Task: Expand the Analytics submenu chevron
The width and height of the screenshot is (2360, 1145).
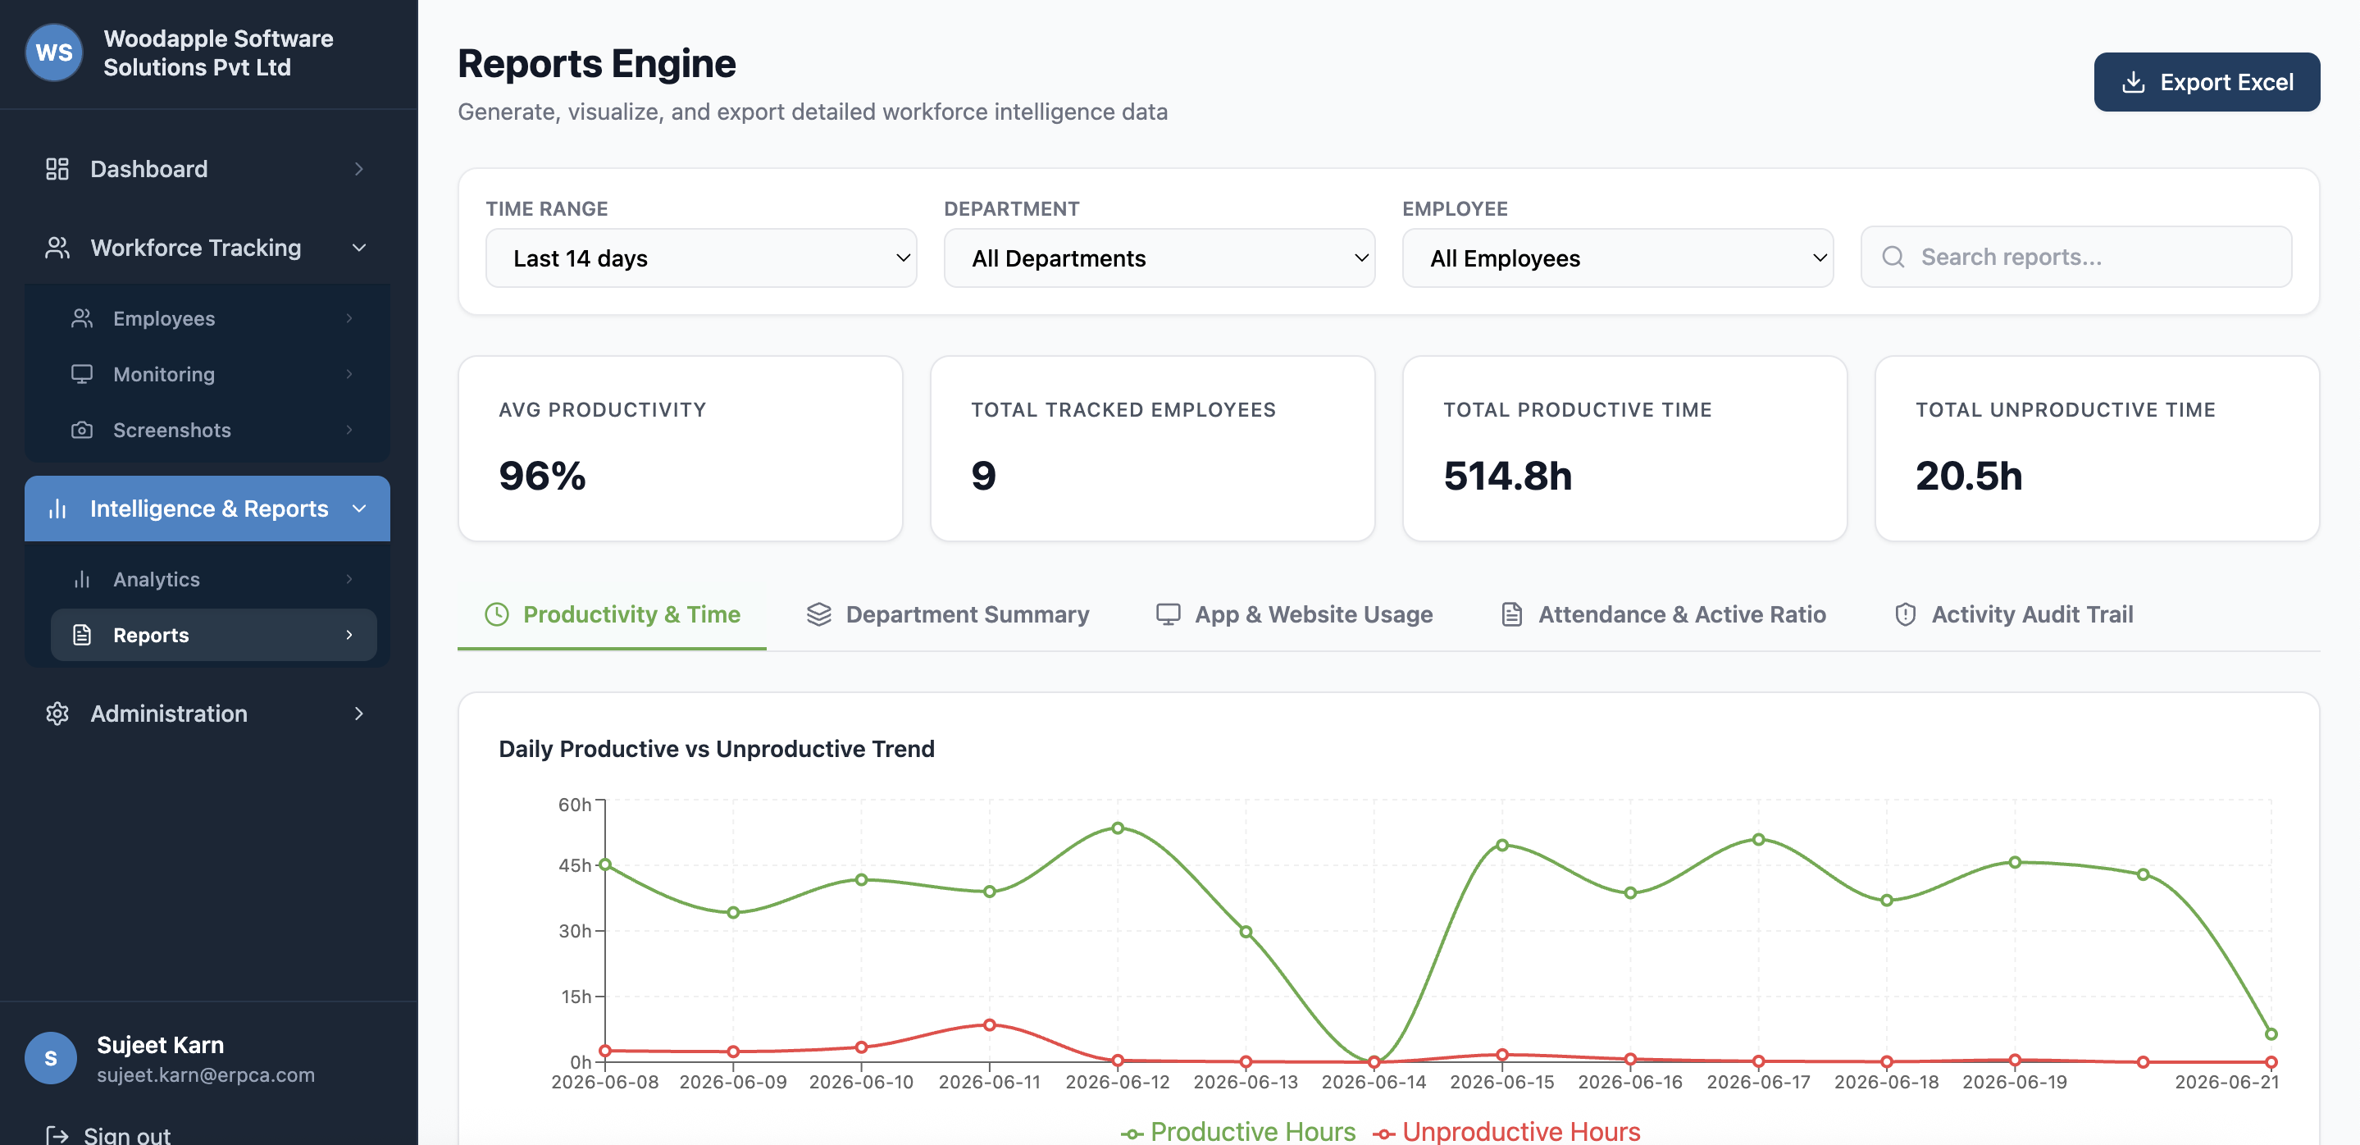Action: point(349,579)
